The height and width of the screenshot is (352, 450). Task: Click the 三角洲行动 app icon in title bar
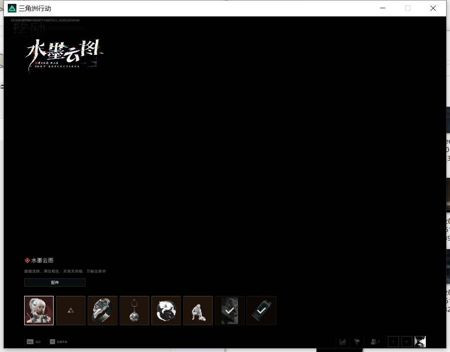(x=12, y=8)
